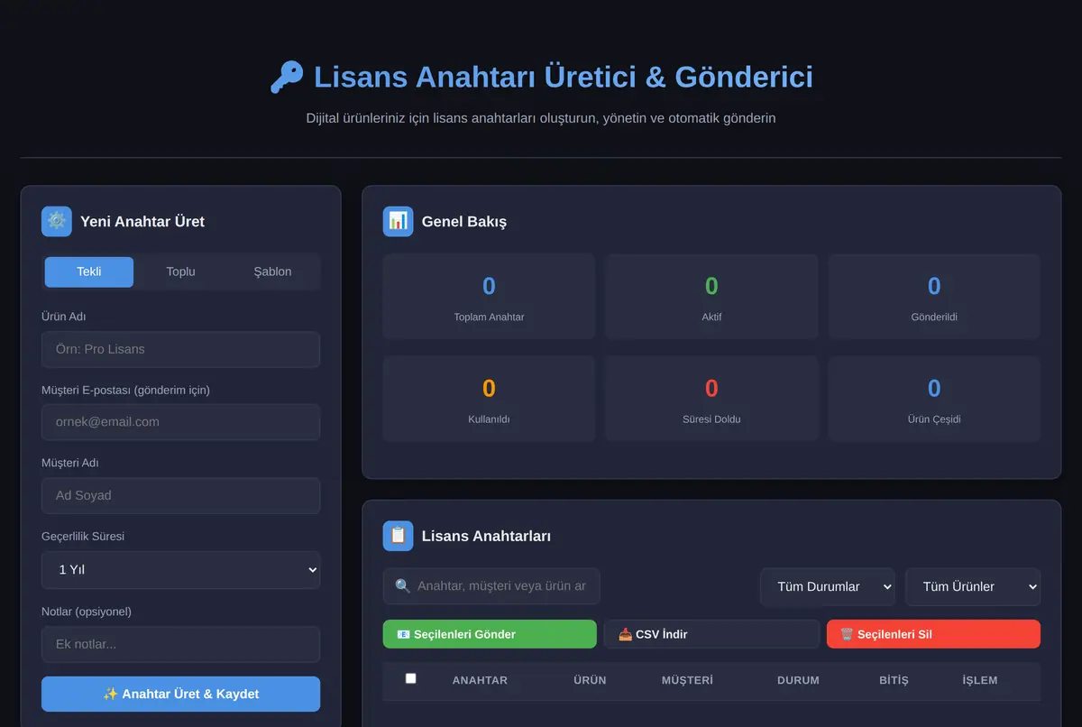The width and height of the screenshot is (1082, 727).
Task: Click the Seçilenleri Gönder button
Action: click(x=490, y=634)
